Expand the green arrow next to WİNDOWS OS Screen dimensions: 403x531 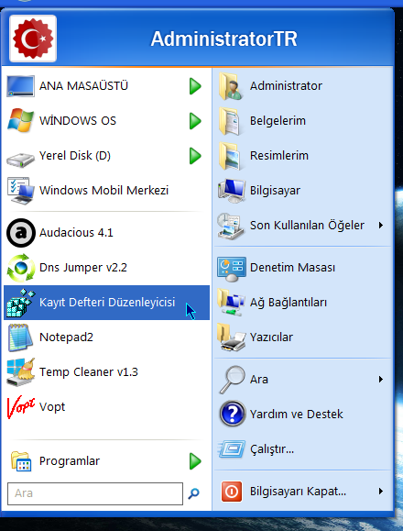click(195, 121)
